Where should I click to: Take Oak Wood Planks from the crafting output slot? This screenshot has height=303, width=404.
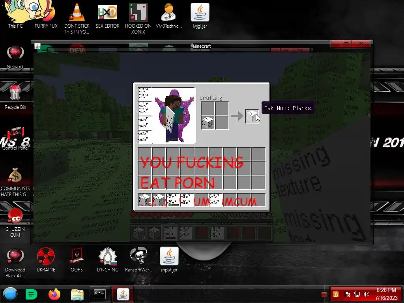click(x=252, y=116)
